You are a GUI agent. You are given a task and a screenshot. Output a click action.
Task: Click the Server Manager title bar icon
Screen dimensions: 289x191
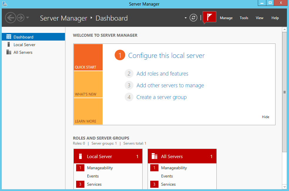coord(5,4)
